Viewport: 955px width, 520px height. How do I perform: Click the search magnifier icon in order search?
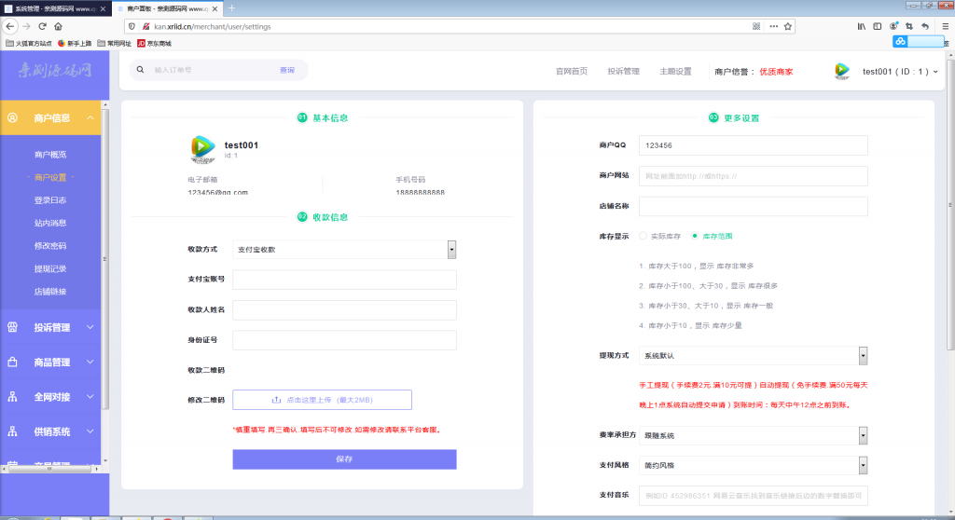141,70
